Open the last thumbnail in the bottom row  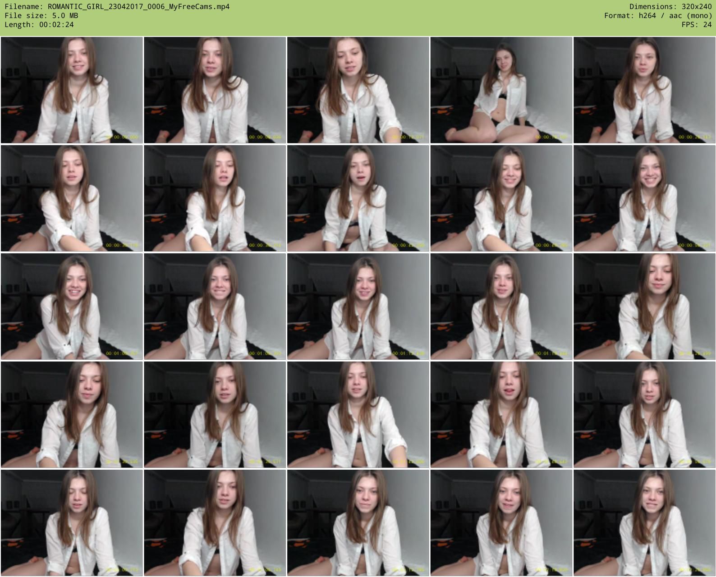(x=644, y=523)
